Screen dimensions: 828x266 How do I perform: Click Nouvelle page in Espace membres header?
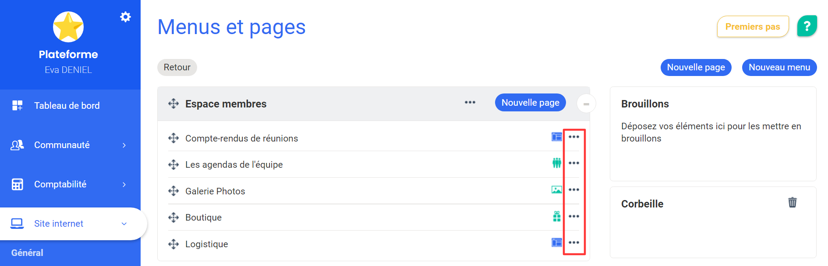click(531, 103)
